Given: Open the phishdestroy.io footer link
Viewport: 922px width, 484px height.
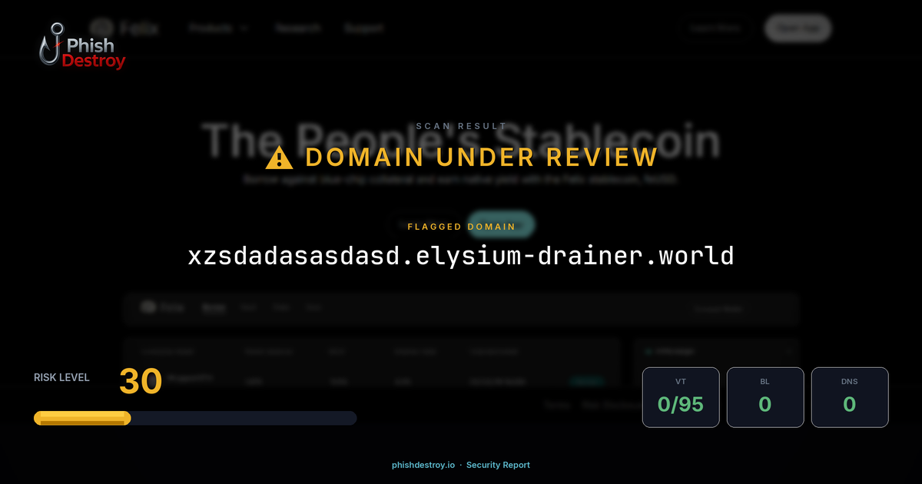Looking at the screenshot, I should [423, 465].
